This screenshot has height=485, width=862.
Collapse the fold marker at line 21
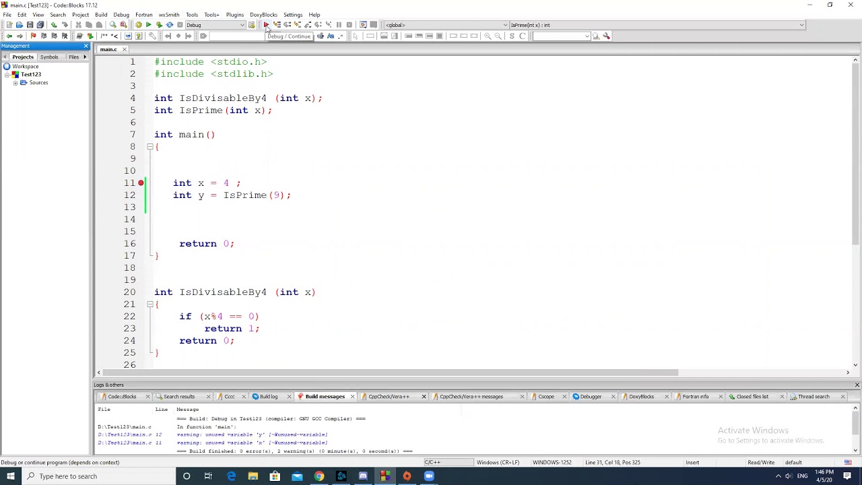[x=150, y=304]
